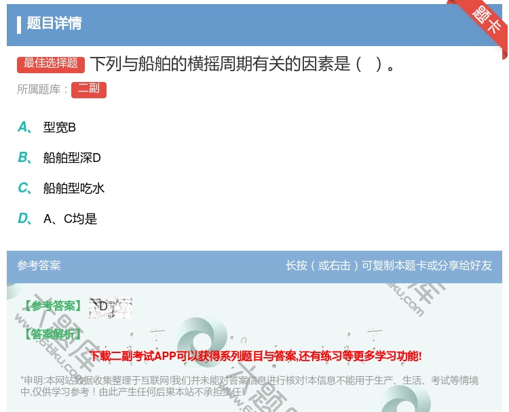Select answer option B 船舶型深D

click(x=59, y=158)
